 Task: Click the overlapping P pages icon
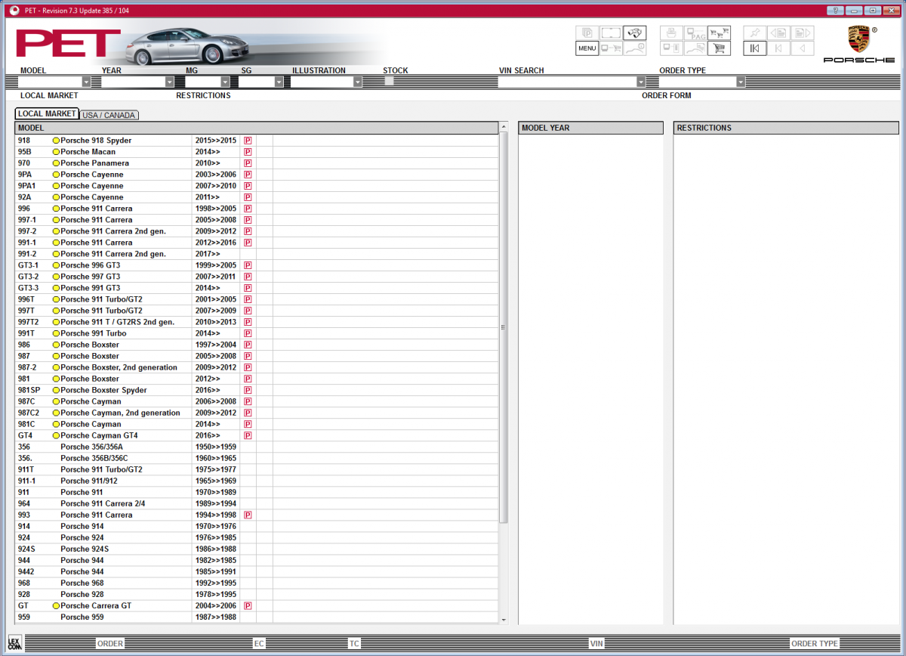pyautogui.click(x=587, y=32)
